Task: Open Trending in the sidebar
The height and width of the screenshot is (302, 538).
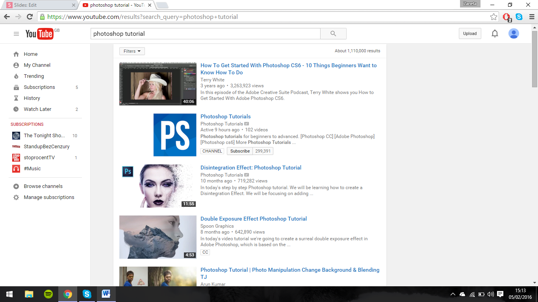Action: [x=34, y=76]
